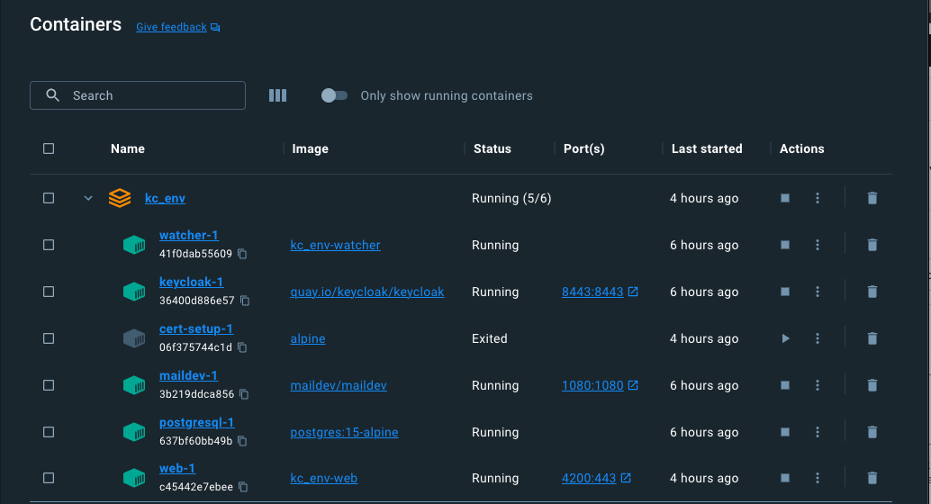Viewport: 931px width, 504px height.
Task: Delete the cert-setup-1 container
Action: [x=872, y=338]
